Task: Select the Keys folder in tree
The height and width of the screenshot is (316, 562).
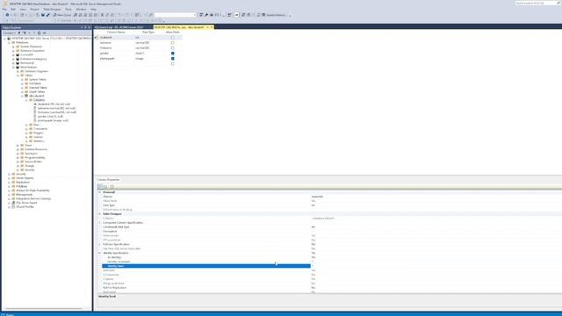Action: 36,125
